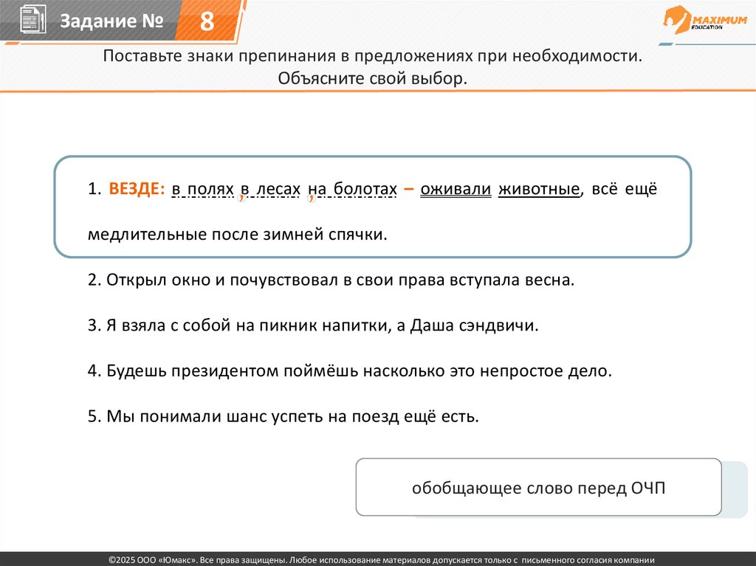
Task: Click the copyright line '©2025 ООО «Юмакс»'
Action: [x=382, y=560]
